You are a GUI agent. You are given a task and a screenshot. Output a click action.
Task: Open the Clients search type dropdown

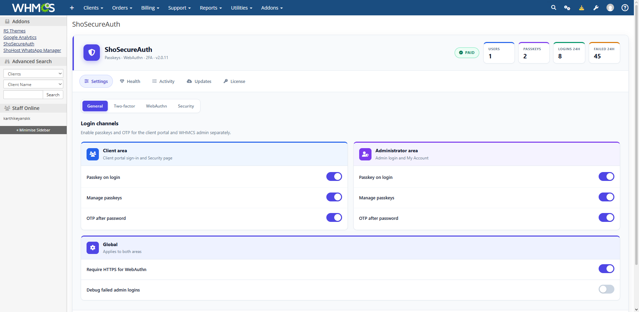[33, 74]
